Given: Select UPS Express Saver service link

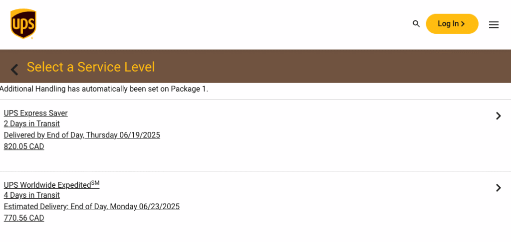Looking at the screenshot, I should pyautogui.click(x=36, y=113).
